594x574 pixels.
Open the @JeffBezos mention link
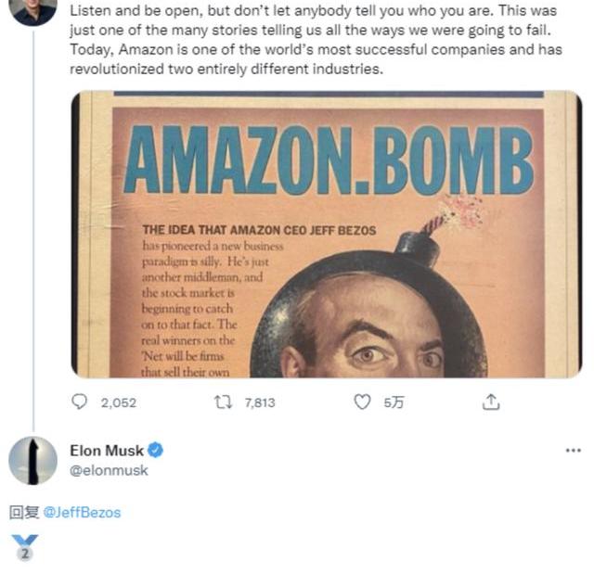click(82, 512)
